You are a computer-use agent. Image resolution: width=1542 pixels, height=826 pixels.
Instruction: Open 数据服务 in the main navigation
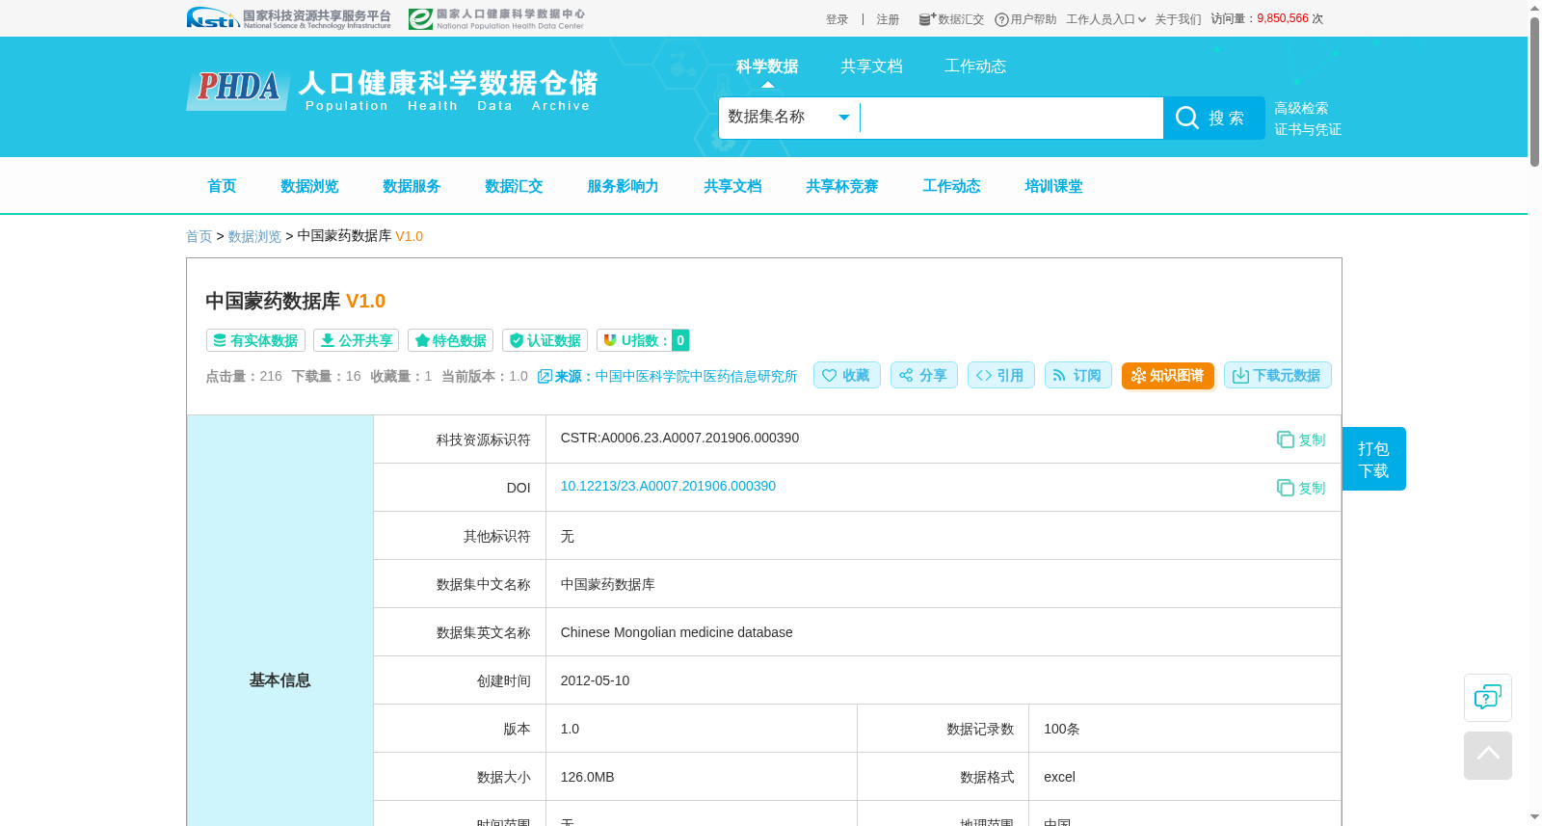point(412,186)
